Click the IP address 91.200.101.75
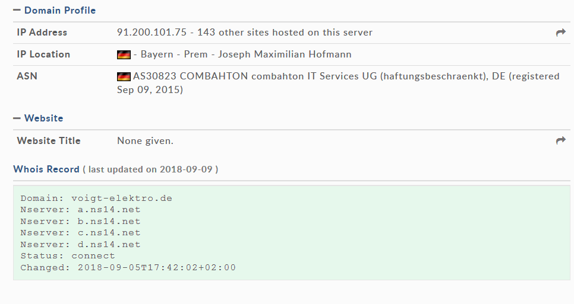The height and width of the screenshot is (304, 574). (x=152, y=33)
